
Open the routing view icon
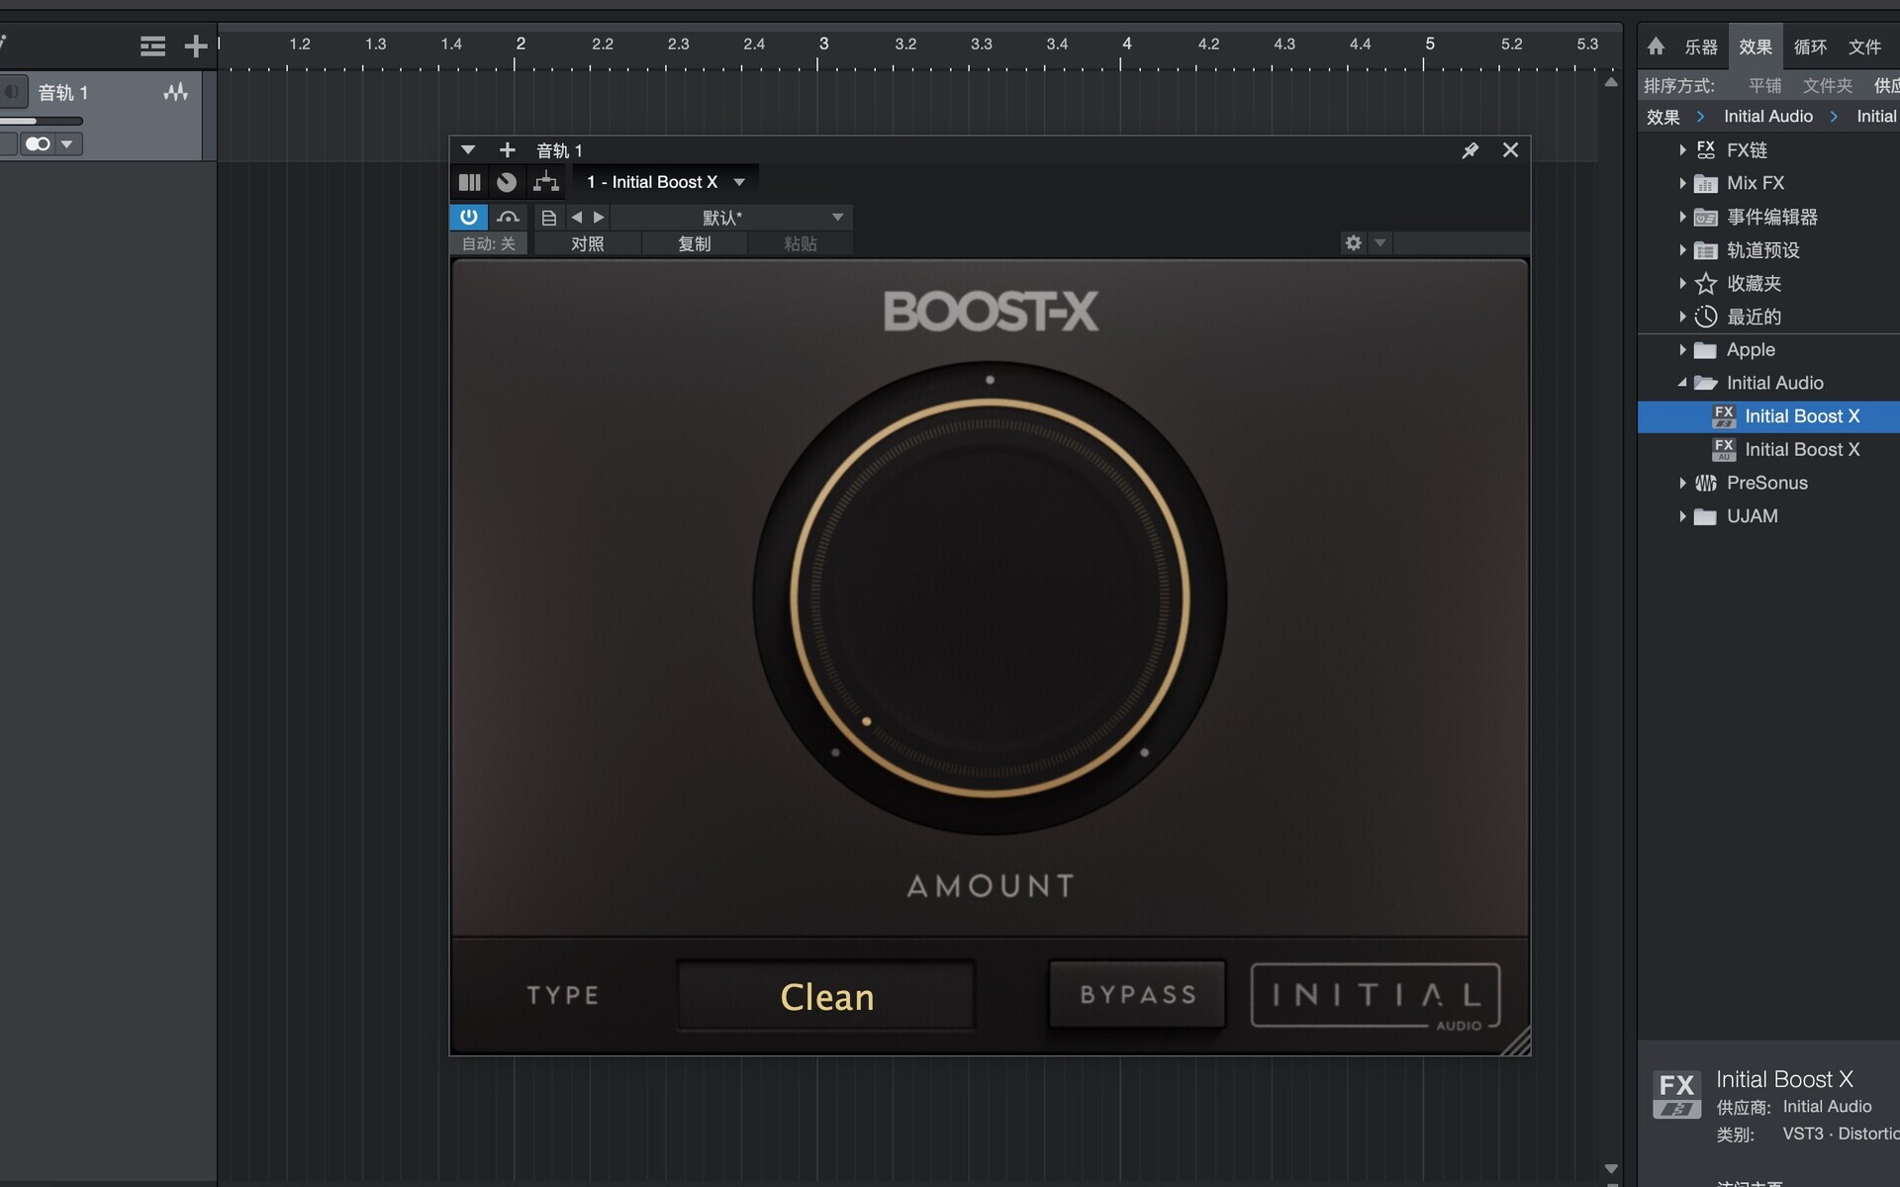click(546, 182)
